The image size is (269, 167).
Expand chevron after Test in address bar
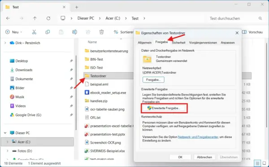click(144, 18)
